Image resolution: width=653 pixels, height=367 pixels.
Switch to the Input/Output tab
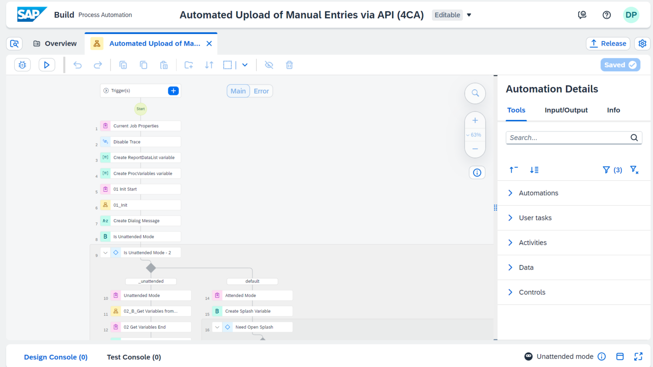tap(566, 110)
